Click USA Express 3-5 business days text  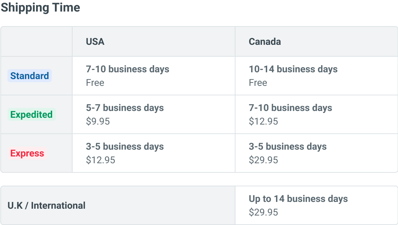[x=125, y=147]
